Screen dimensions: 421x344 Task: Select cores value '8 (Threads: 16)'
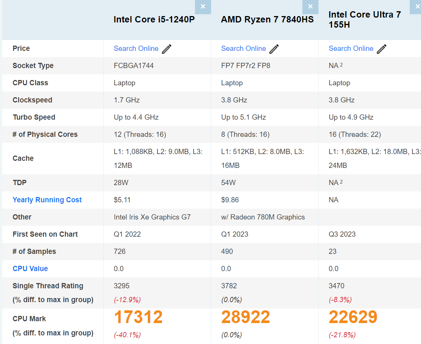click(x=245, y=135)
